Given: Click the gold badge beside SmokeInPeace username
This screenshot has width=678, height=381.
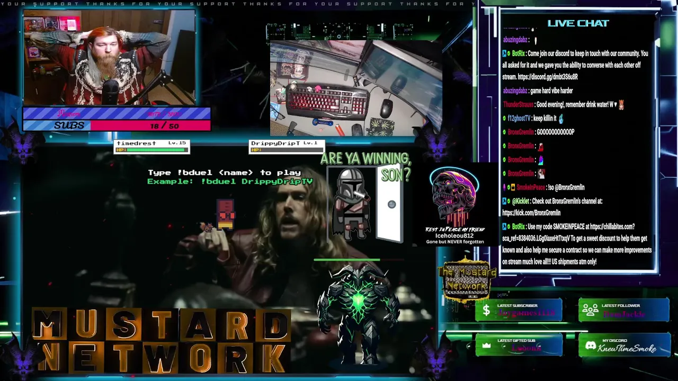Looking at the screenshot, I should click(512, 187).
